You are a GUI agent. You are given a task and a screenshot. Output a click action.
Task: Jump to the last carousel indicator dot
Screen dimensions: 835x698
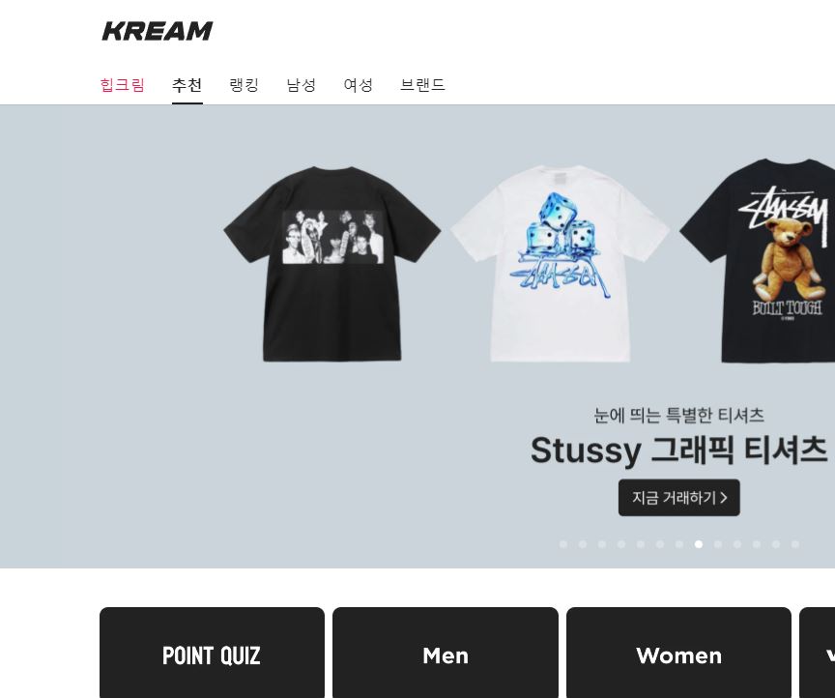[x=795, y=544]
